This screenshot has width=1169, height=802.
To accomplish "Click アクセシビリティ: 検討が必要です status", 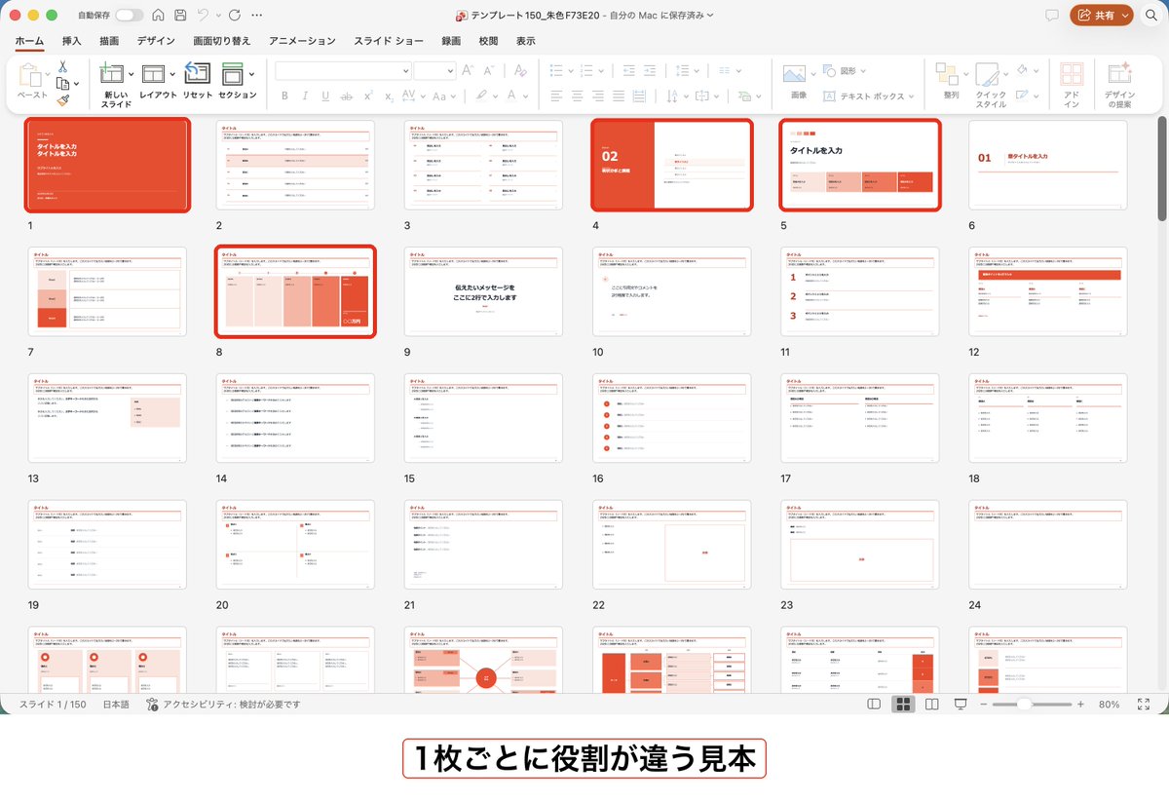I will pos(223,704).
